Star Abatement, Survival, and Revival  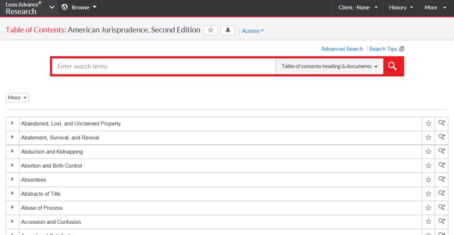tap(428, 138)
